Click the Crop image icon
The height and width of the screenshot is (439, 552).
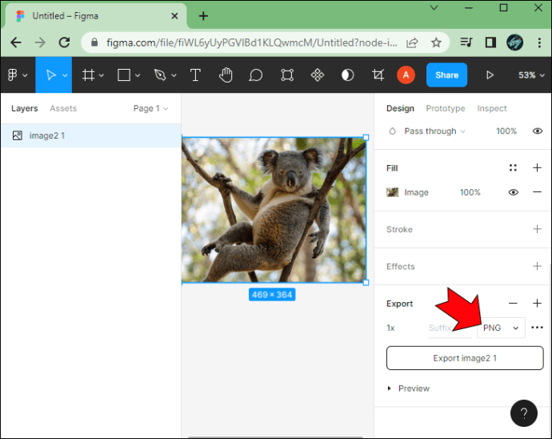pyautogui.click(x=378, y=75)
